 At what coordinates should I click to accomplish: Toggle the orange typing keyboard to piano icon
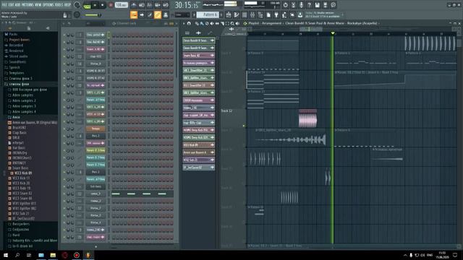point(134,14)
